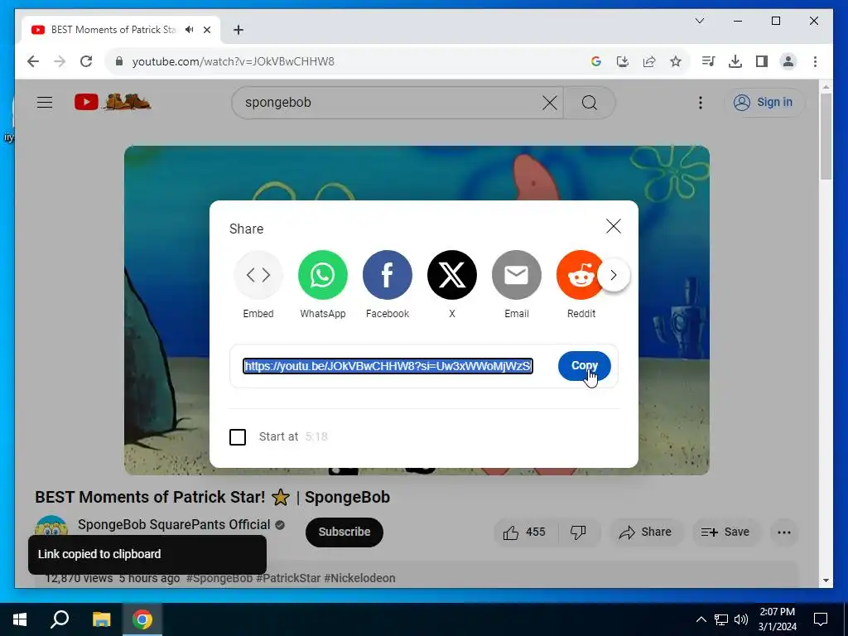Viewport: 848px width, 636px height.
Task: Open YouTube settings three-dot menu
Action: coord(701,102)
